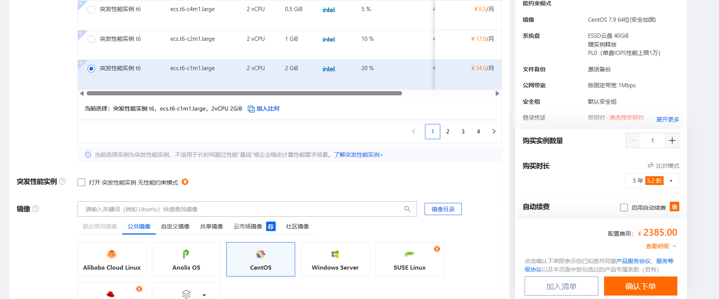This screenshot has width=719, height=299.
Task: Select the Alibaba Cloud Linux image tile
Action: (x=112, y=259)
